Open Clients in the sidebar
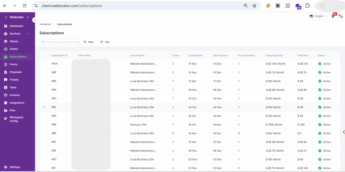 click(13, 41)
